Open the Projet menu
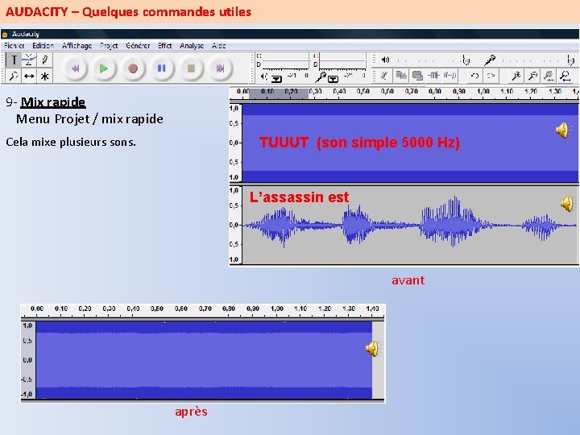580x435 pixels. pyautogui.click(x=109, y=45)
